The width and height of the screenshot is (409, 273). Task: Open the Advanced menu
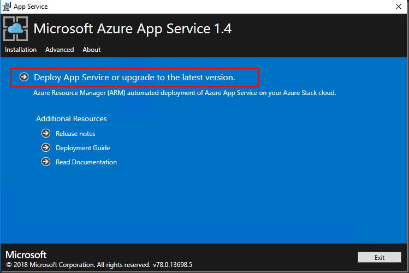point(60,50)
